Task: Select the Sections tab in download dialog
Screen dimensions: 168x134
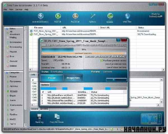Action: pyautogui.click(x=45, y=85)
